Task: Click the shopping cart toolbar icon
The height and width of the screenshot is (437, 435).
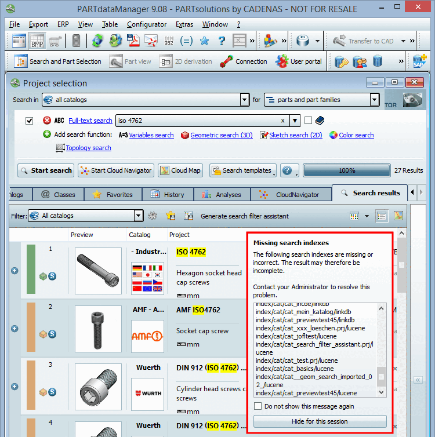Action: point(55,41)
